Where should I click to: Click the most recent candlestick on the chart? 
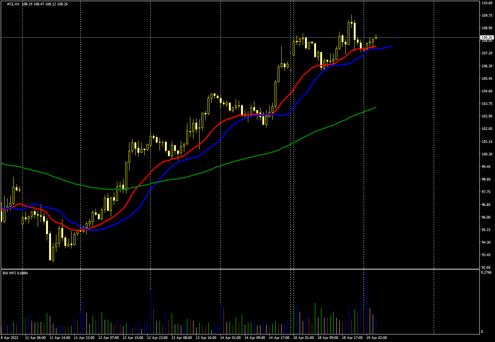coord(376,37)
